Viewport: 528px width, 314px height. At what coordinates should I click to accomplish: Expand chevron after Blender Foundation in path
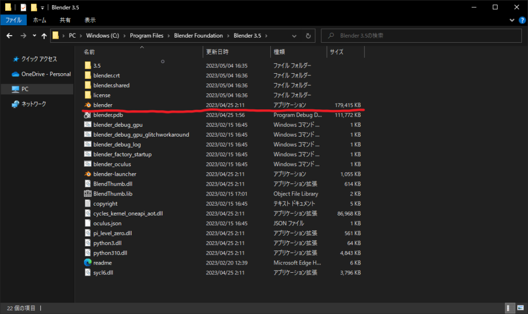(228, 36)
